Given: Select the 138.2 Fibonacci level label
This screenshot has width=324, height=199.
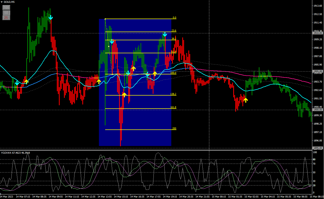Looking at the screenshot, I should [173, 94].
